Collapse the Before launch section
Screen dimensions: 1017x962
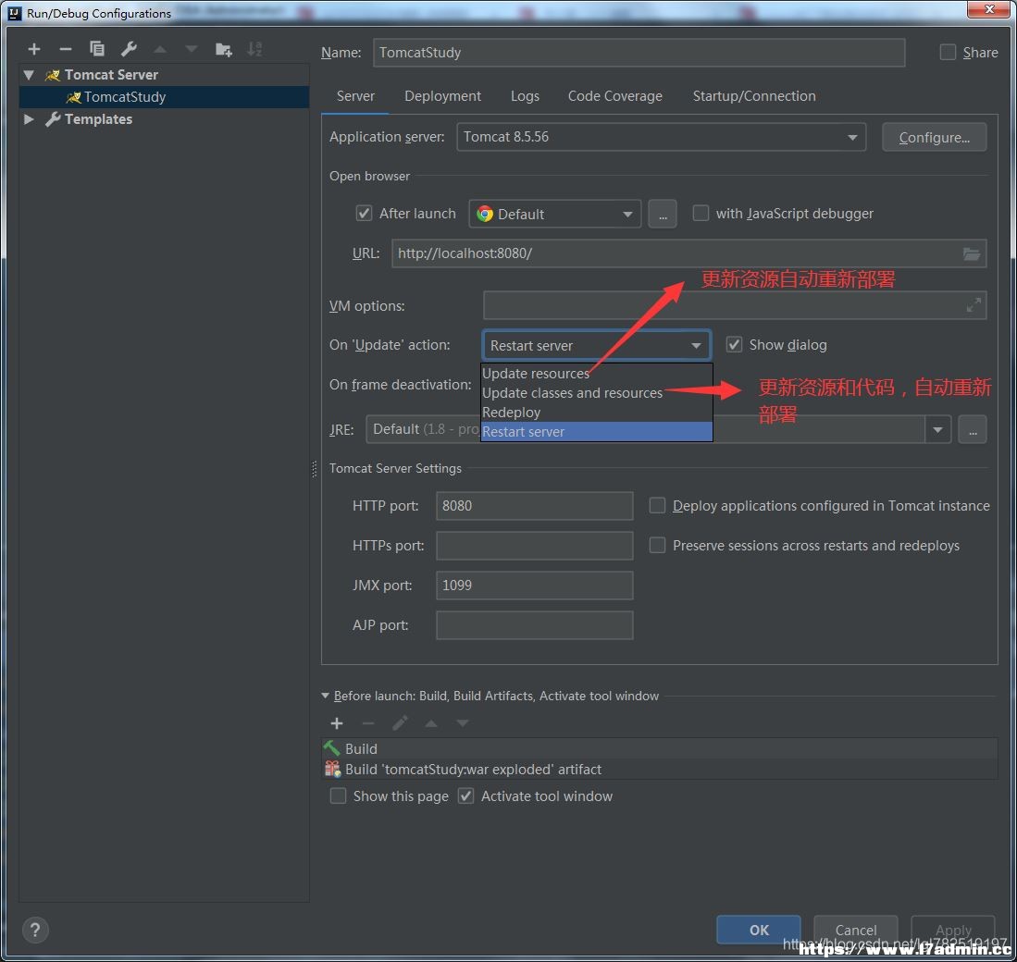click(x=325, y=697)
